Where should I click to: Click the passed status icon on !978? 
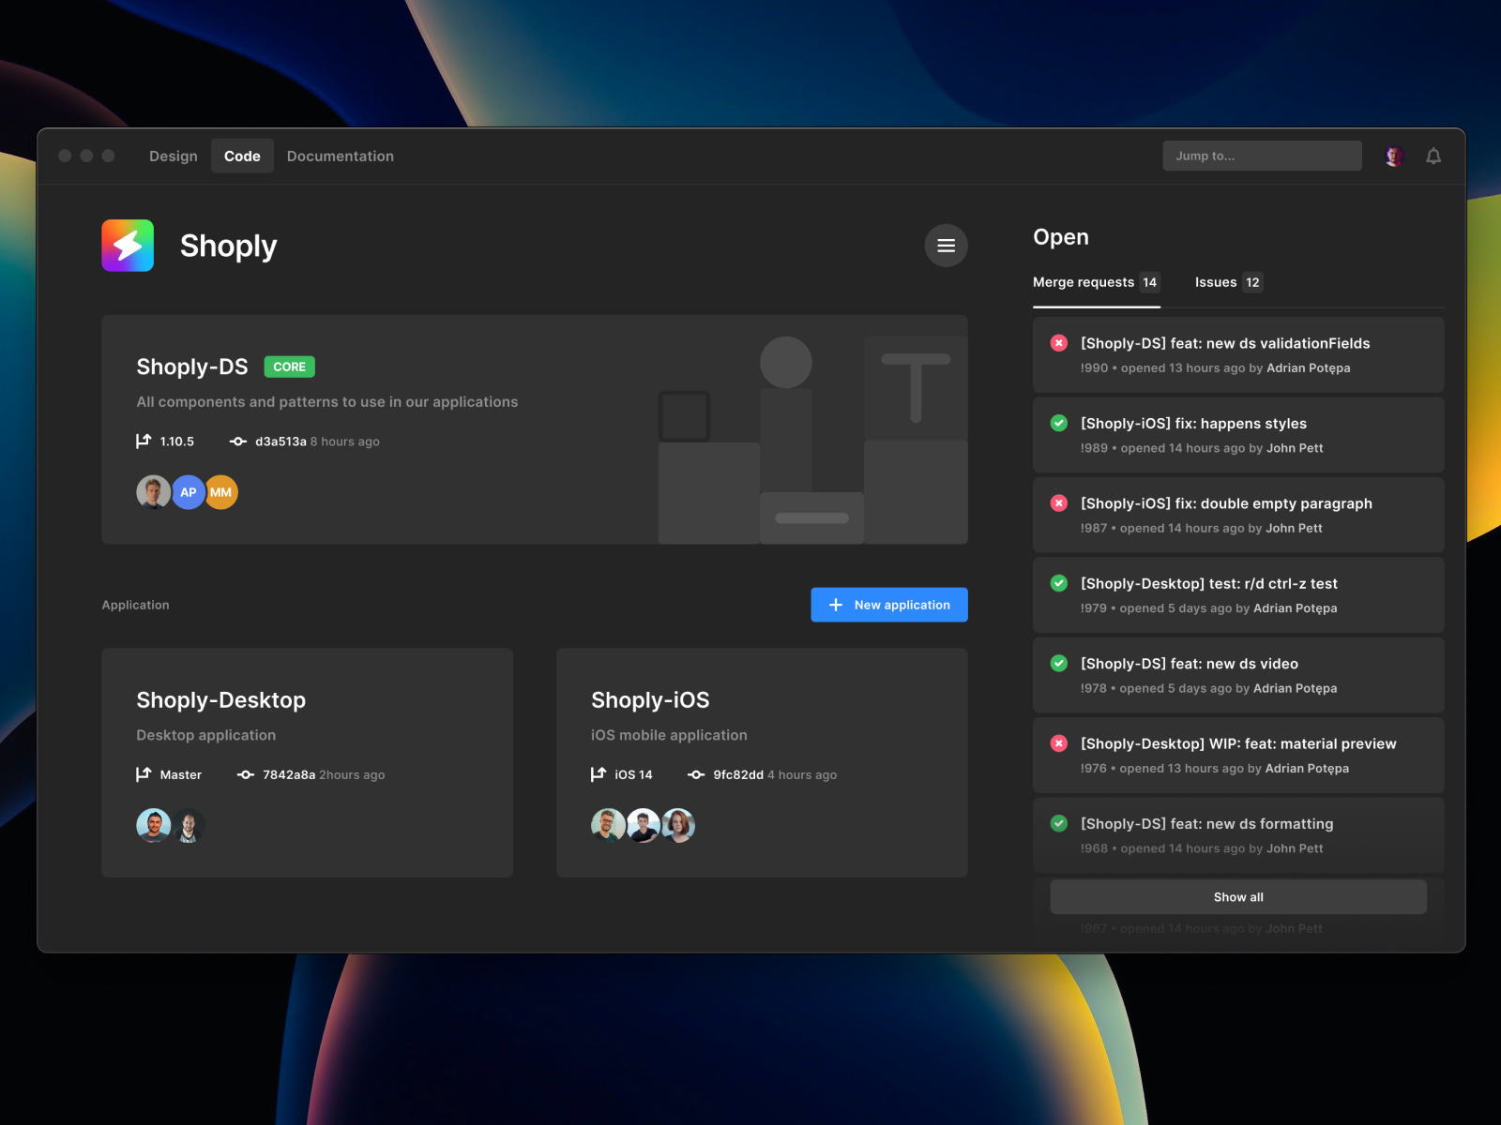coord(1059,663)
